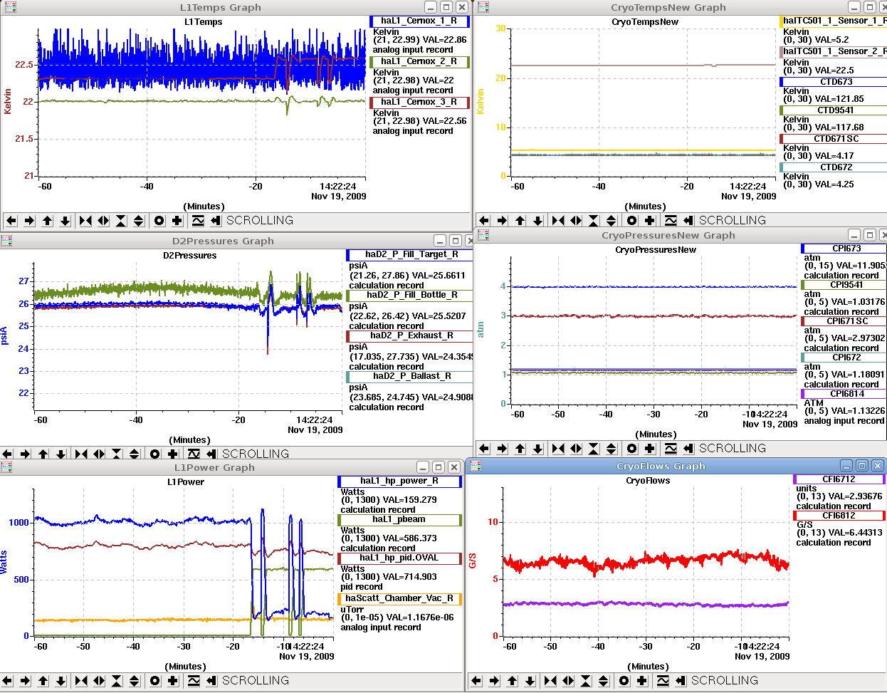887x693 pixels.
Task: Select the CFI6712 legend entry
Action: coord(839,480)
